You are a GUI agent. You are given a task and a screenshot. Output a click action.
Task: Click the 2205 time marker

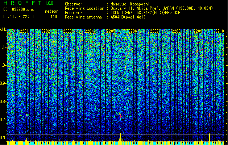111,31
